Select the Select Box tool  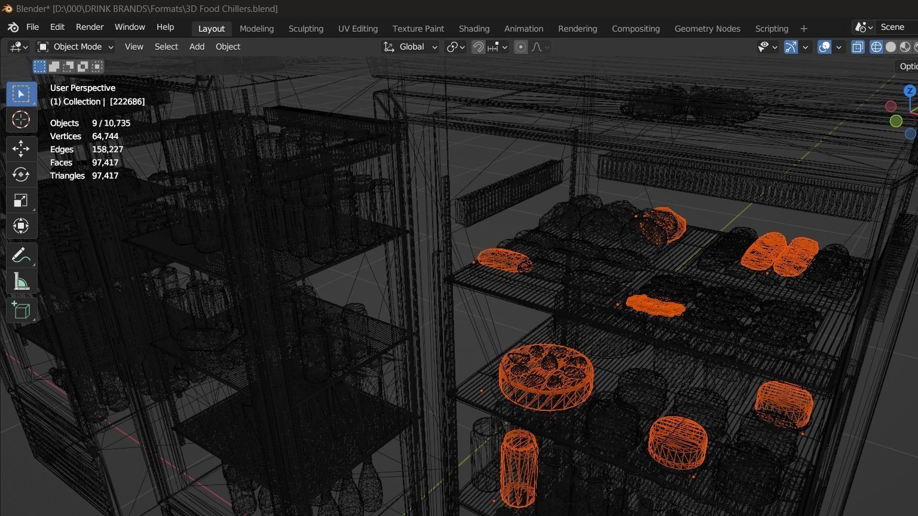pyautogui.click(x=21, y=94)
